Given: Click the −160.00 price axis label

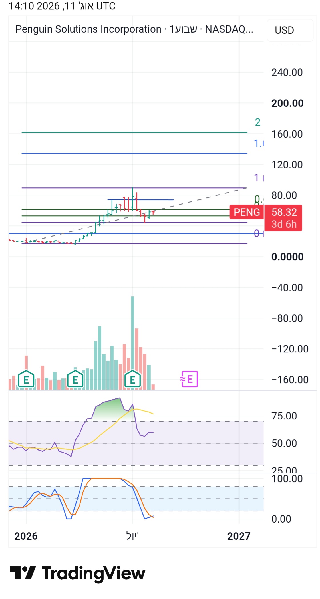Looking at the screenshot, I should pos(290,380).
